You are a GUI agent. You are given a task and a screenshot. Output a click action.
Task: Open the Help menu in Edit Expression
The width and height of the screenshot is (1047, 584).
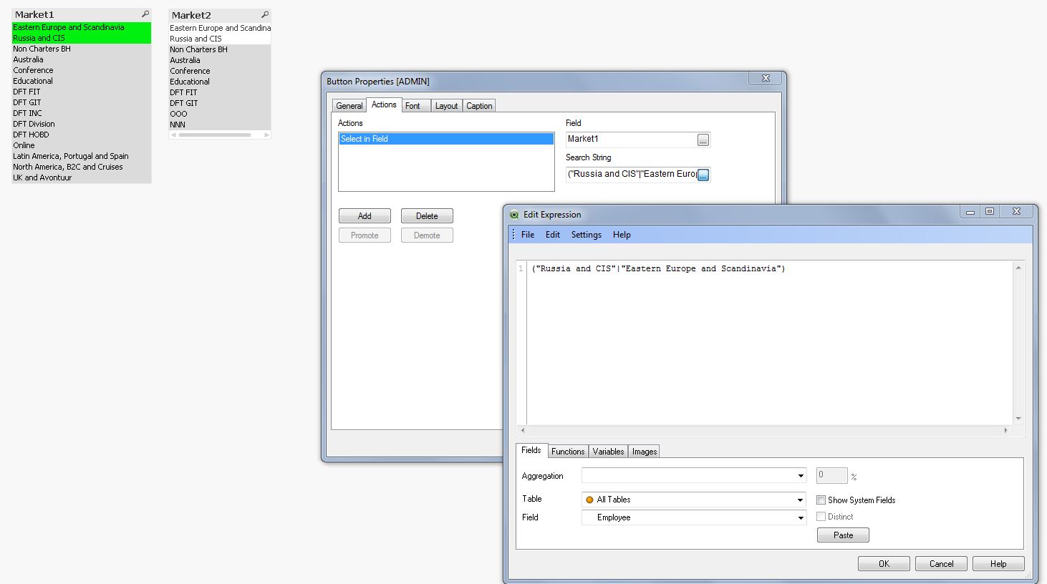click(622, 235)
